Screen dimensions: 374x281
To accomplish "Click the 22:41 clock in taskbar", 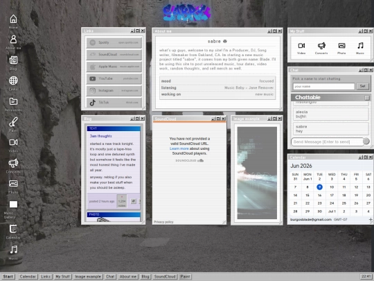I will tap(366, 276).
